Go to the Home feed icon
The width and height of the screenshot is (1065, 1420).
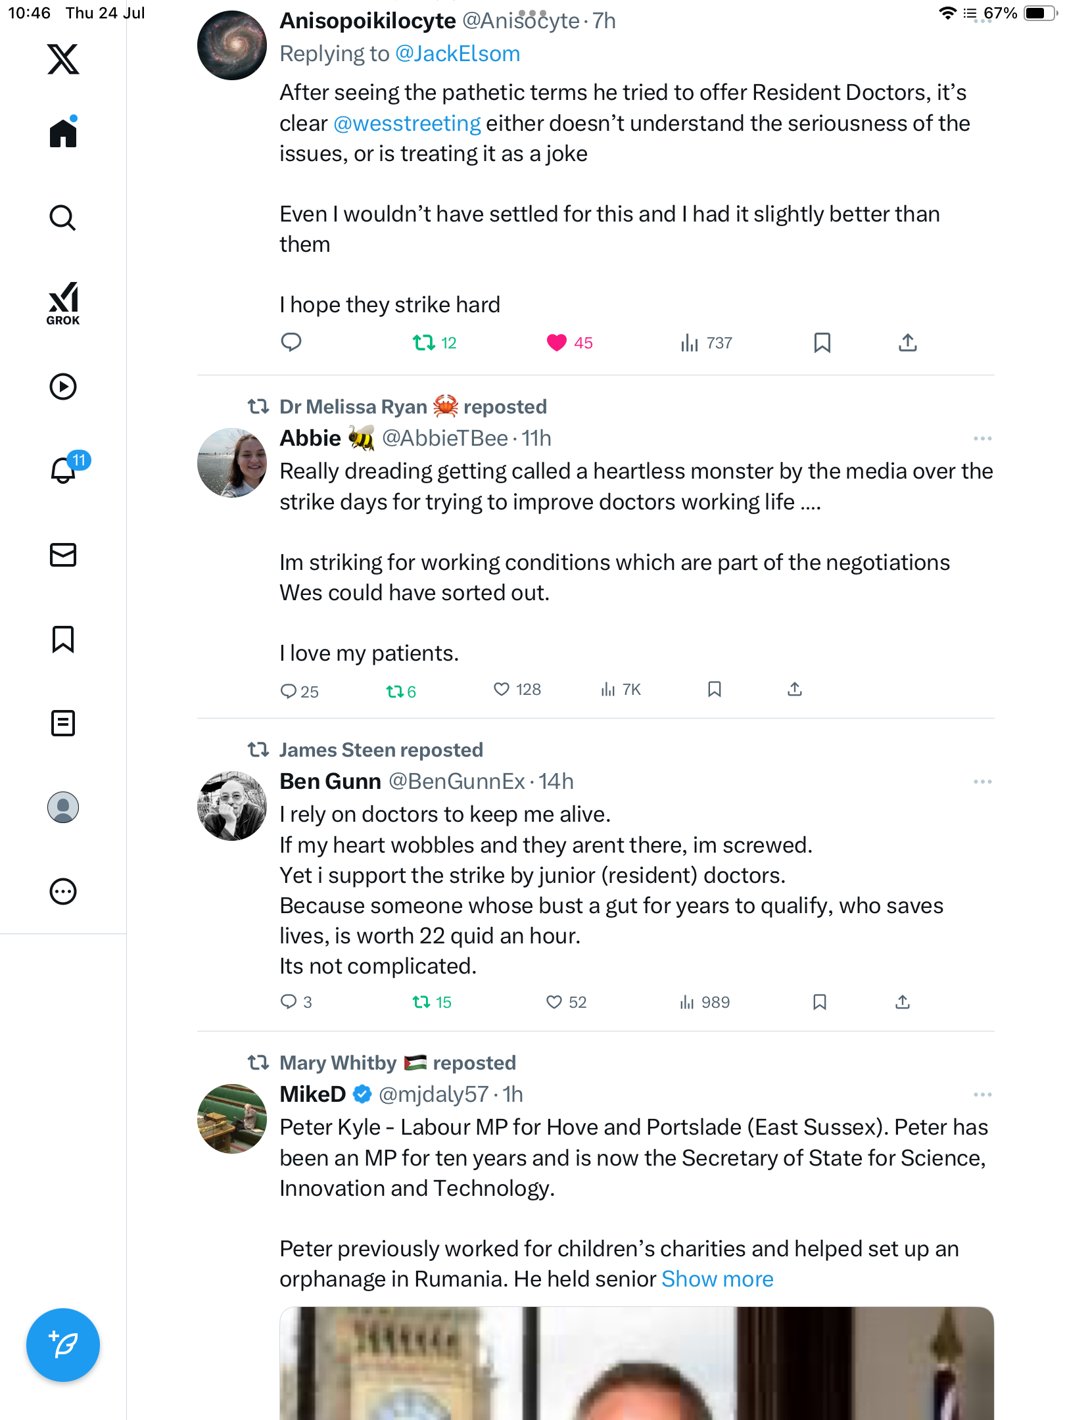point(63,132)
